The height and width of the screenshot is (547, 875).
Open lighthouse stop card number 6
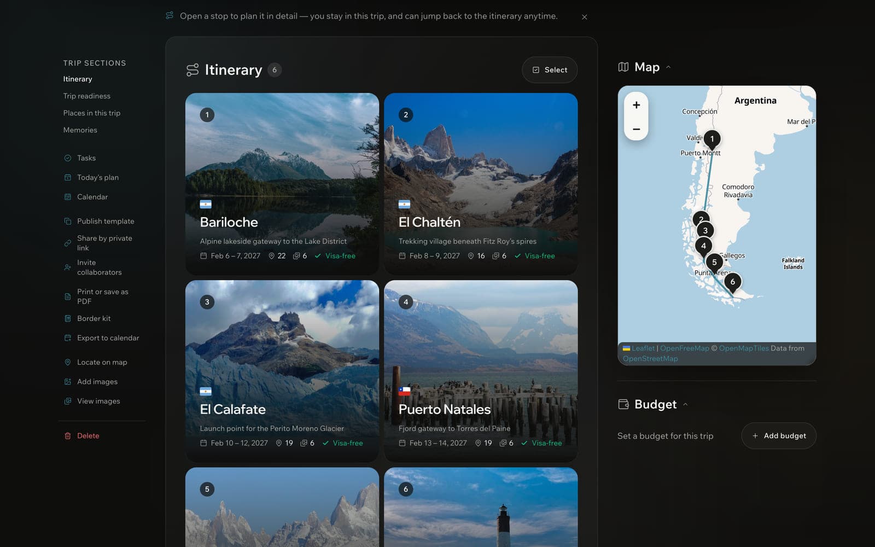[481, 507]
